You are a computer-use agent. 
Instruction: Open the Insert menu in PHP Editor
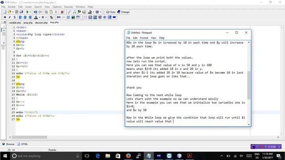click(x=28, y=7)
